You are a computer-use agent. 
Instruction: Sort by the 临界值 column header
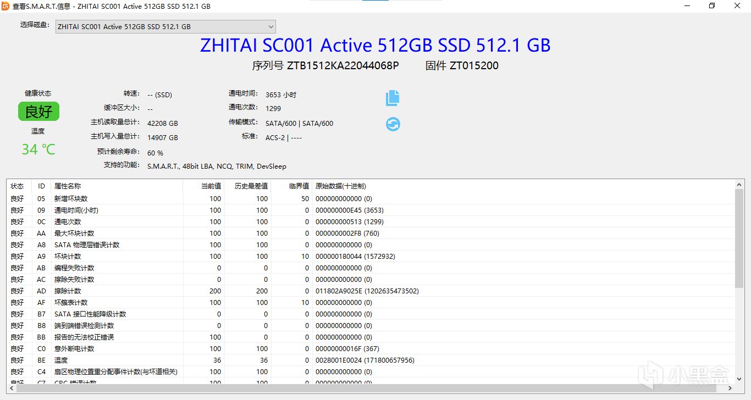point(291,186)
